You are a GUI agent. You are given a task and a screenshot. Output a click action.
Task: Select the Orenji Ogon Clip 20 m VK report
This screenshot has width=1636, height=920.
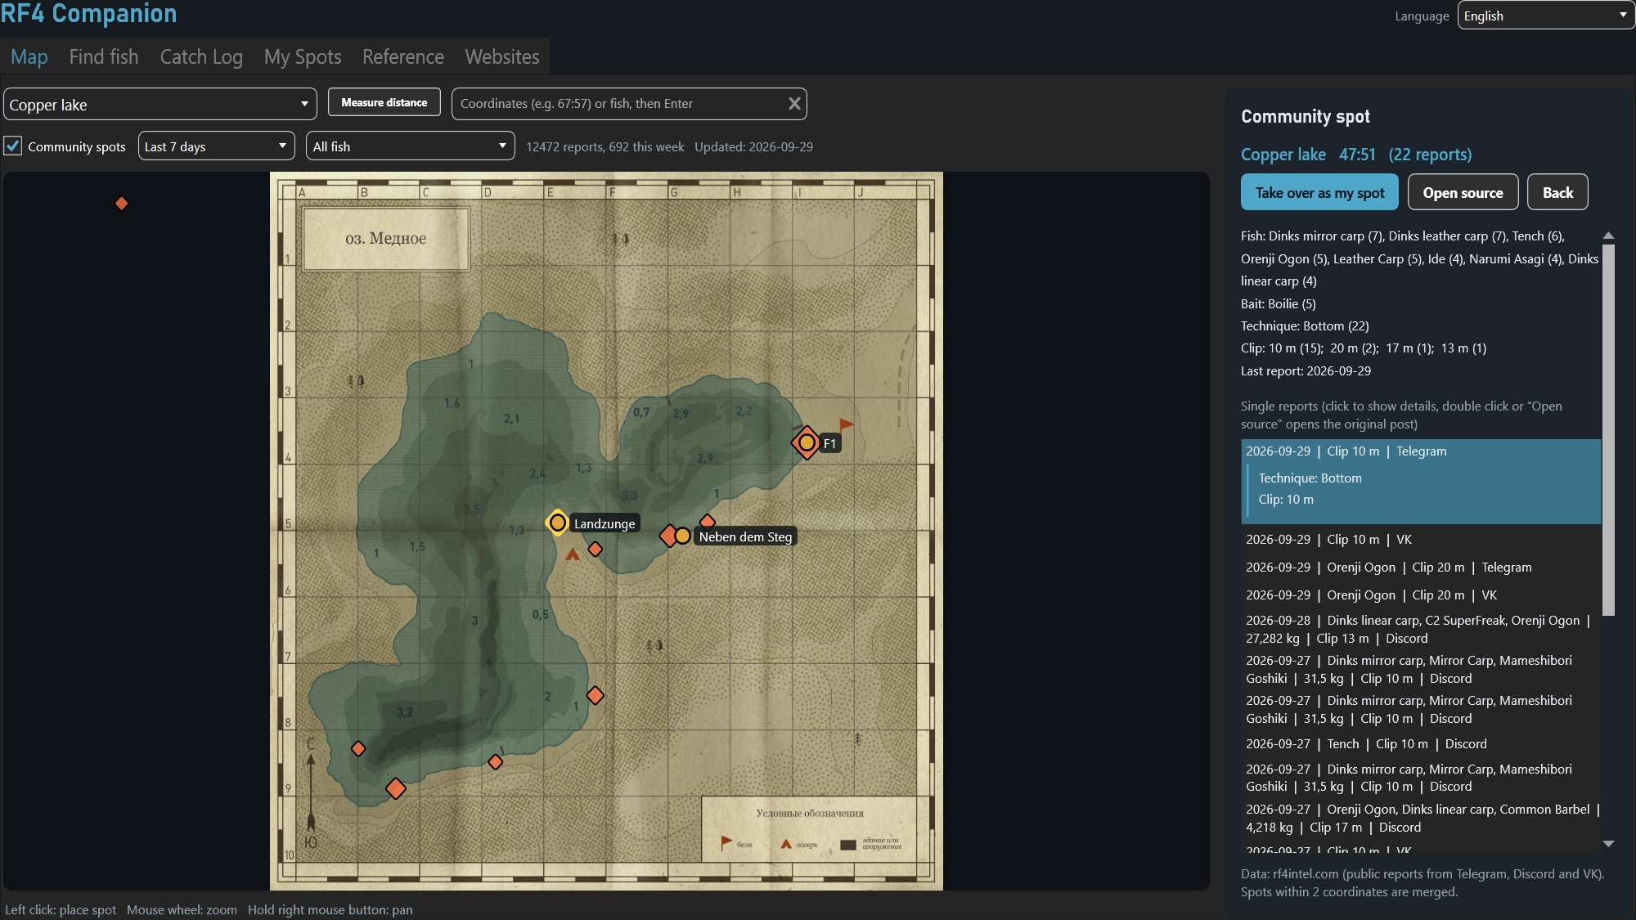click(1421, 595)
